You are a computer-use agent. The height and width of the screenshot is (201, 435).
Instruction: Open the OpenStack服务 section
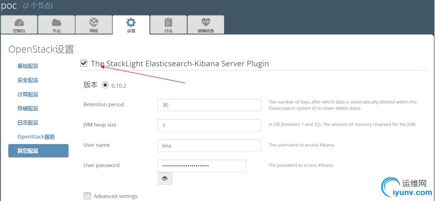36,137
